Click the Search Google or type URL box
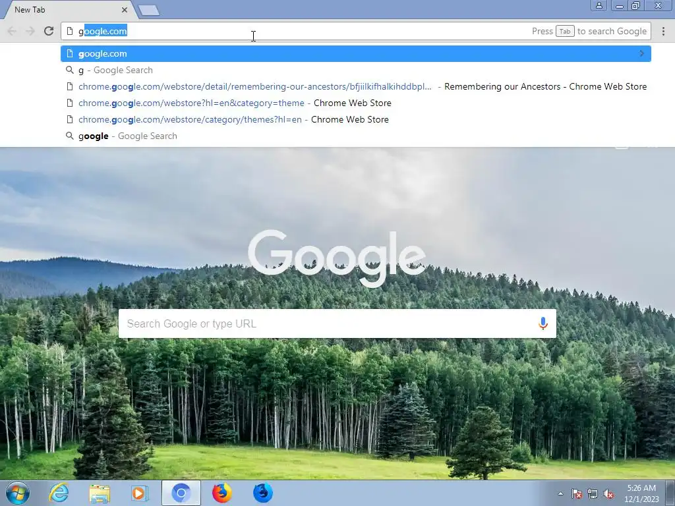675x506 pixels. click(337, 323)
